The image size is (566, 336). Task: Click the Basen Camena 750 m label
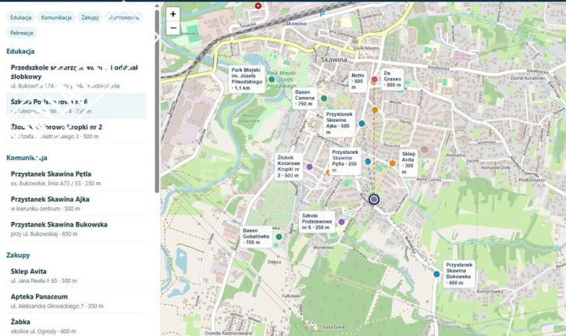coord(304,98)
